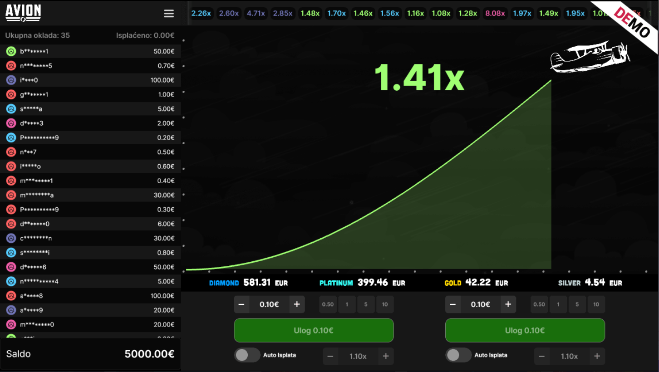Enable Auto Isplata on left bet panel

tap(247, 355)
